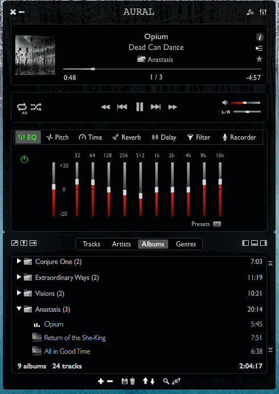Jump to bottom of playlist

[270, 350]
